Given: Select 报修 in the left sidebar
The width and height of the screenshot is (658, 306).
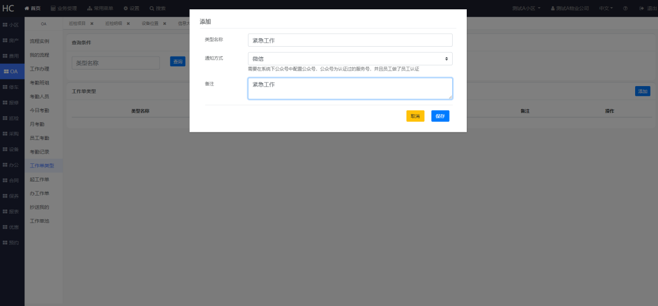Looking at the screenshot, I should pyautogui.click(x=12, y=103).
